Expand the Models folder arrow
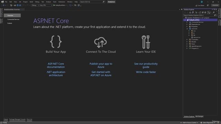Screen dimensions: 221x124 coord(187,42)
